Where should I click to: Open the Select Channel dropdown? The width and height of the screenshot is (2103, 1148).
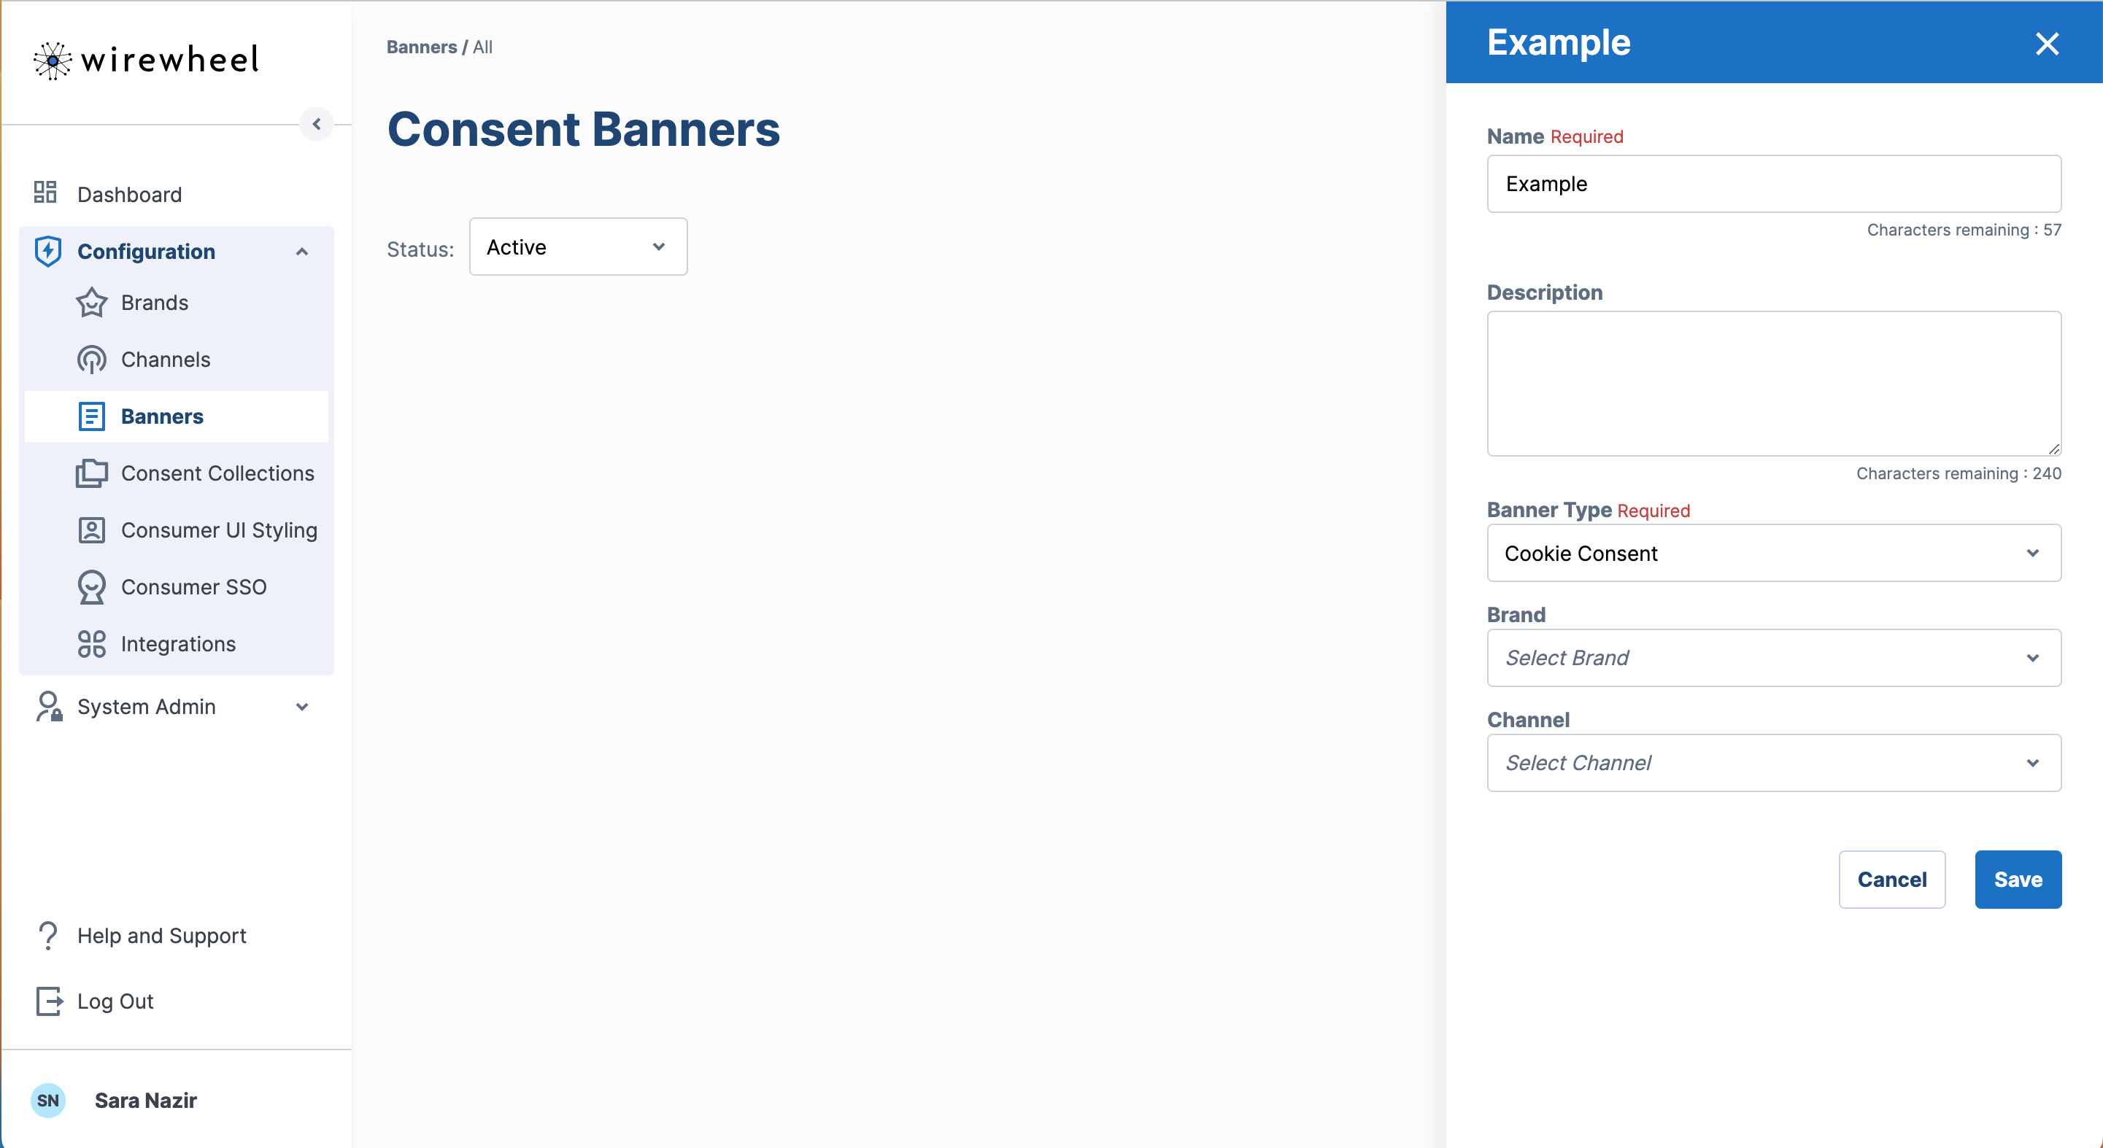pos(1773,763)
